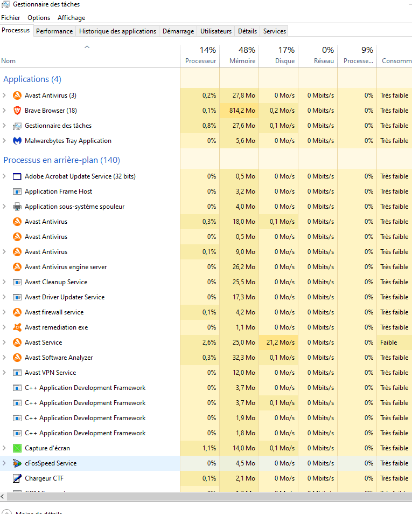This screenshot has width=412, height=514.
Task: Expand the Malwarebytes Tray Application row
Action: [4, 141]
